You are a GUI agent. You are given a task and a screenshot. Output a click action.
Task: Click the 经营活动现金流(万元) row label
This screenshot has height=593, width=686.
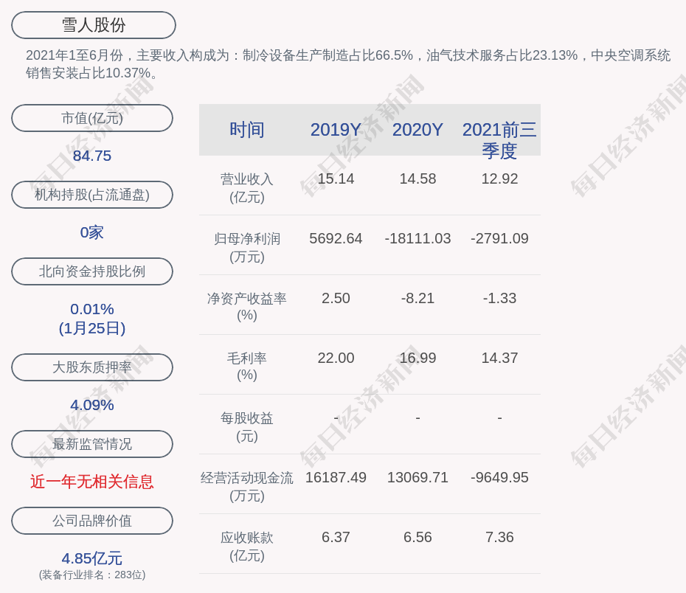[247, 486]
